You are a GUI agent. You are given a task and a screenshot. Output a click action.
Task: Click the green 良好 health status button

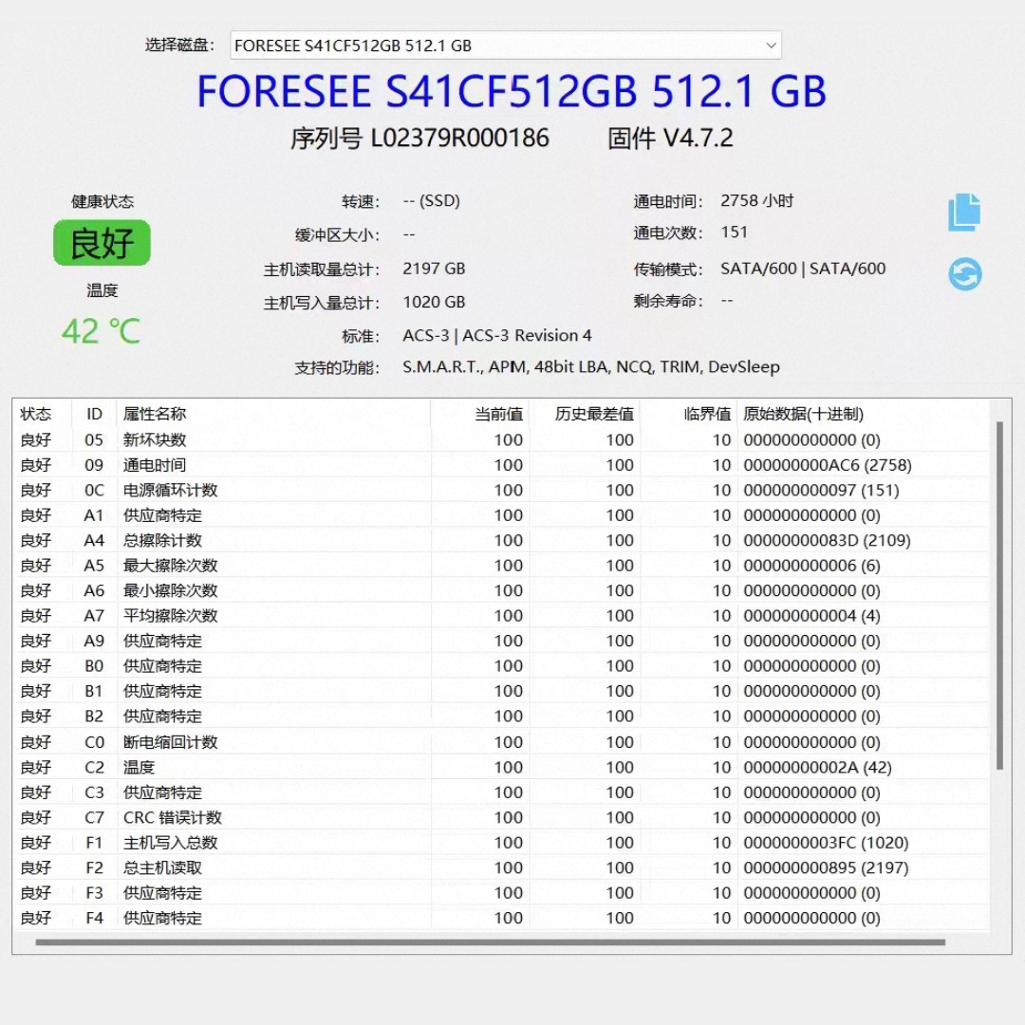(x=102, y=243)
